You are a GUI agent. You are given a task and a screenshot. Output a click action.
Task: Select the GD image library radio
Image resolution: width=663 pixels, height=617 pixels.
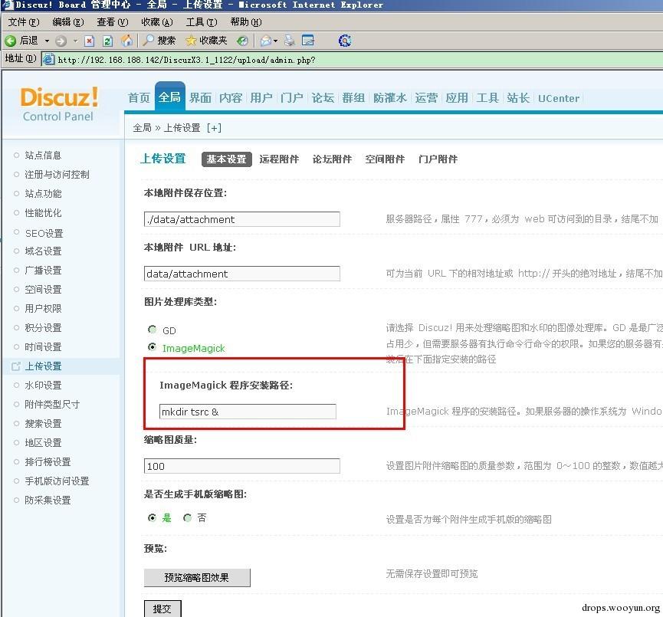click(x=152, y=329)
